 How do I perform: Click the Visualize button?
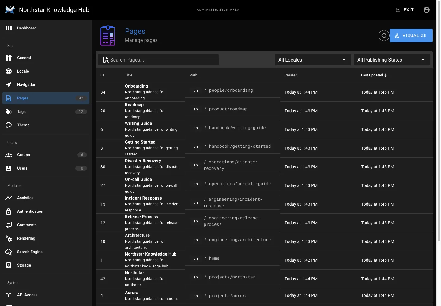click(411, 35)
